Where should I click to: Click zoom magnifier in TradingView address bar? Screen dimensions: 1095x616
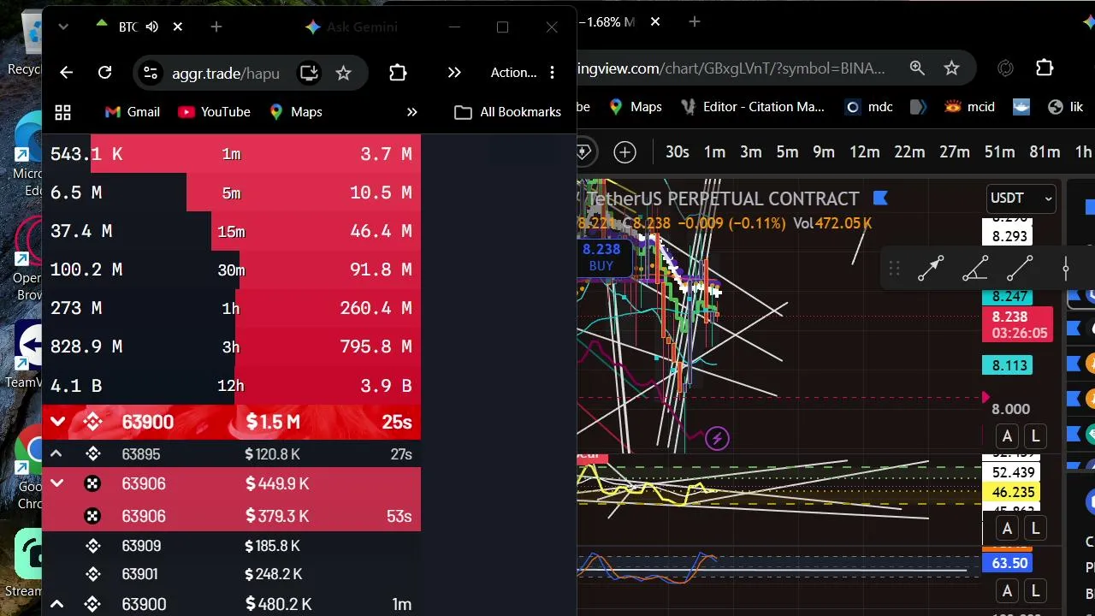(x=917, y=68)
